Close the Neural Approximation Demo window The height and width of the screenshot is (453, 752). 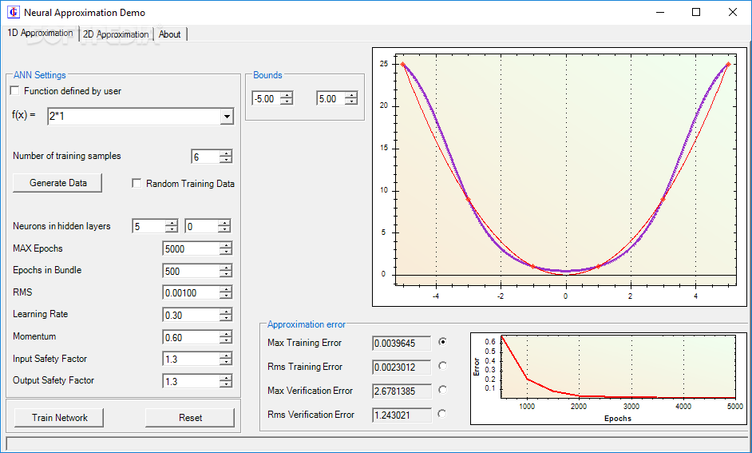coord(732,12)
